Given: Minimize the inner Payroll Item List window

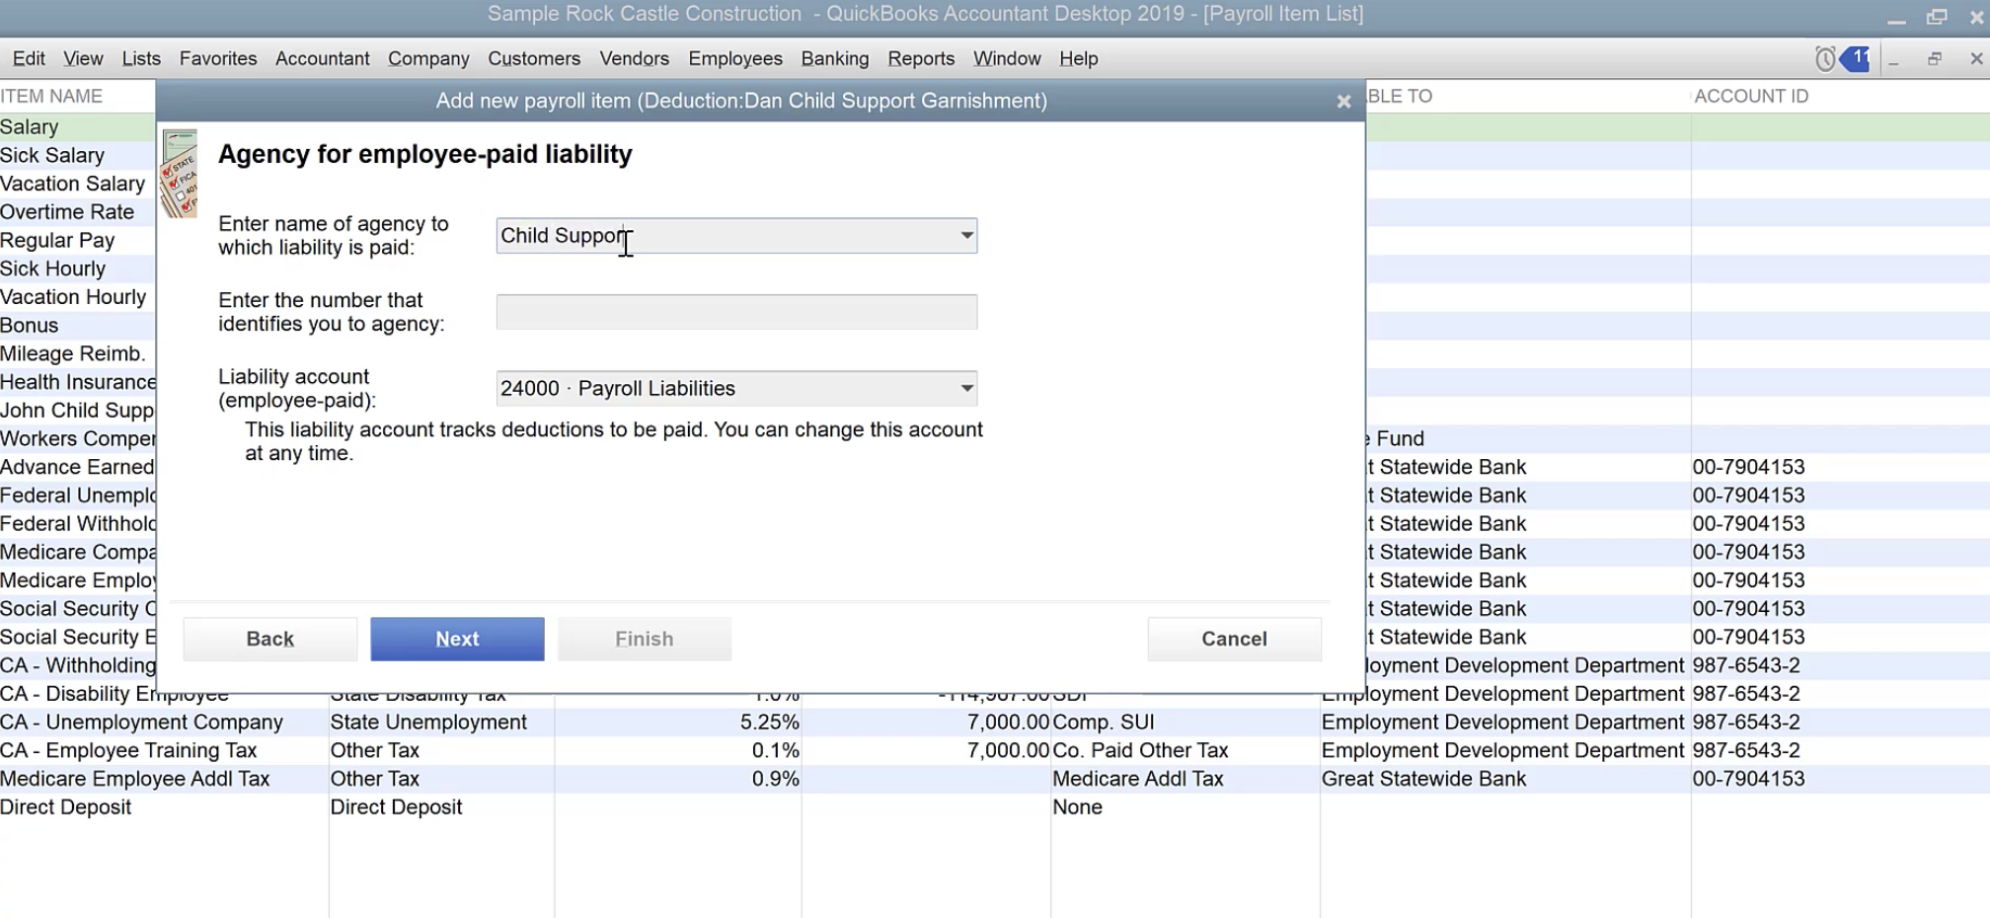Looking at the screenshot, I should coord(1893,59).
